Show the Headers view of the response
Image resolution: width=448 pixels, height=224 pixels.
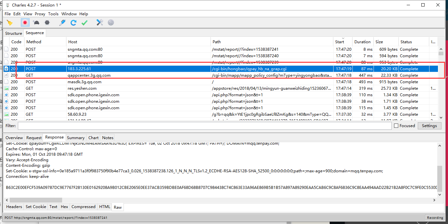[14, 207]
